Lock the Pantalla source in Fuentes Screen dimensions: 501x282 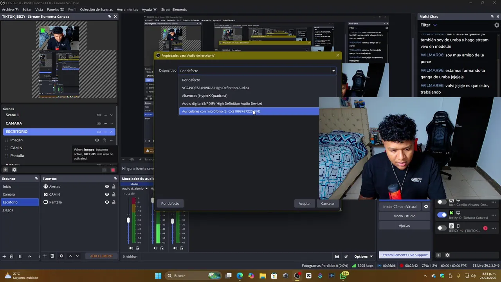[114, 202]
